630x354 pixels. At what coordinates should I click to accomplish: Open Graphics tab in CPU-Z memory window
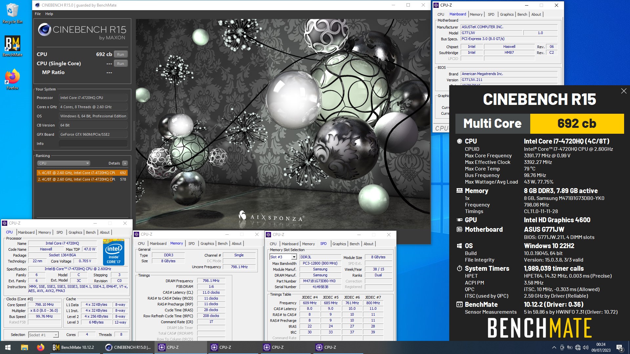207,244
